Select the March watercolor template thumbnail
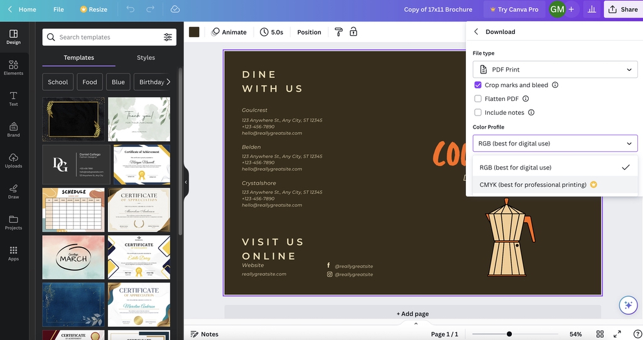Image resolution: width=643 pixels, height=340 pixels. (x=73, y=257)
